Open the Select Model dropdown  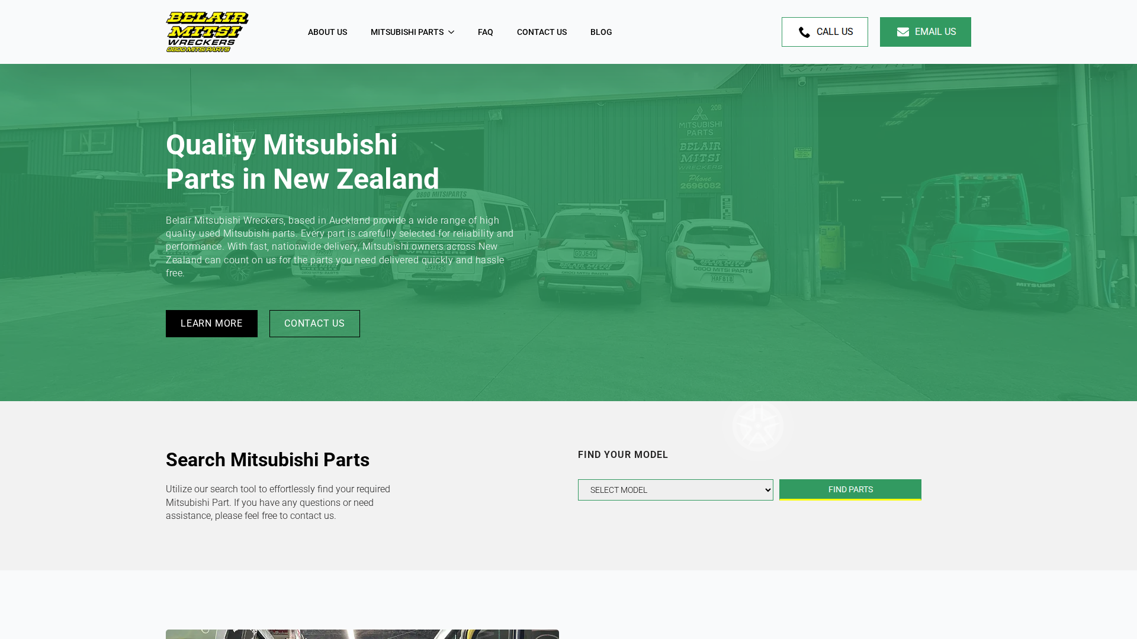tap(676, 490)
